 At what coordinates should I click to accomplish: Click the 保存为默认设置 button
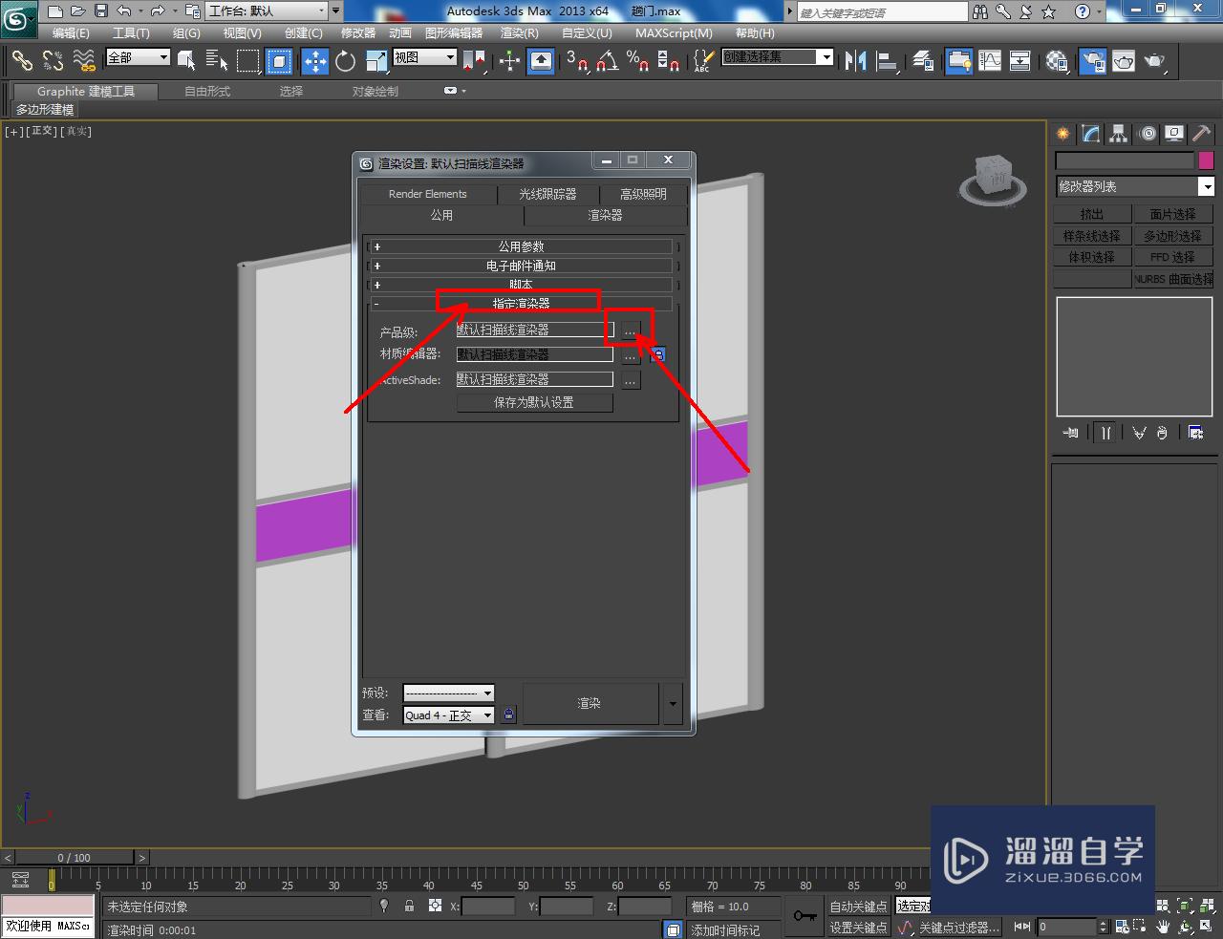534,402
